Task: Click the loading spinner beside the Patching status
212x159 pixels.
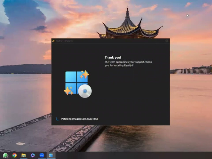Action: pos(58,119)
